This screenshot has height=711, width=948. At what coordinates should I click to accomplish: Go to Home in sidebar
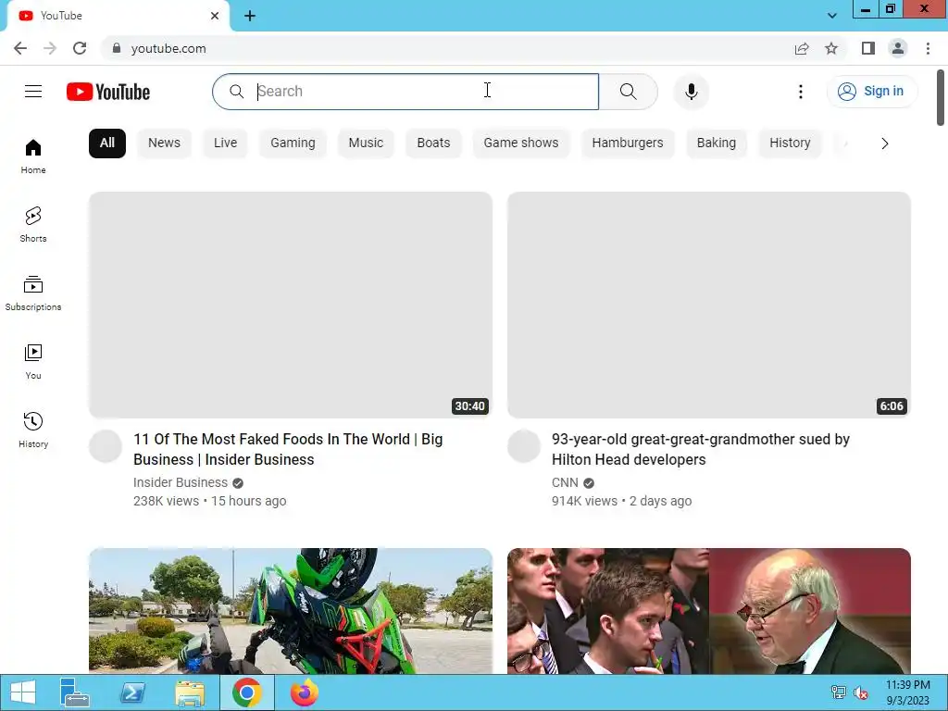point(33,156)
